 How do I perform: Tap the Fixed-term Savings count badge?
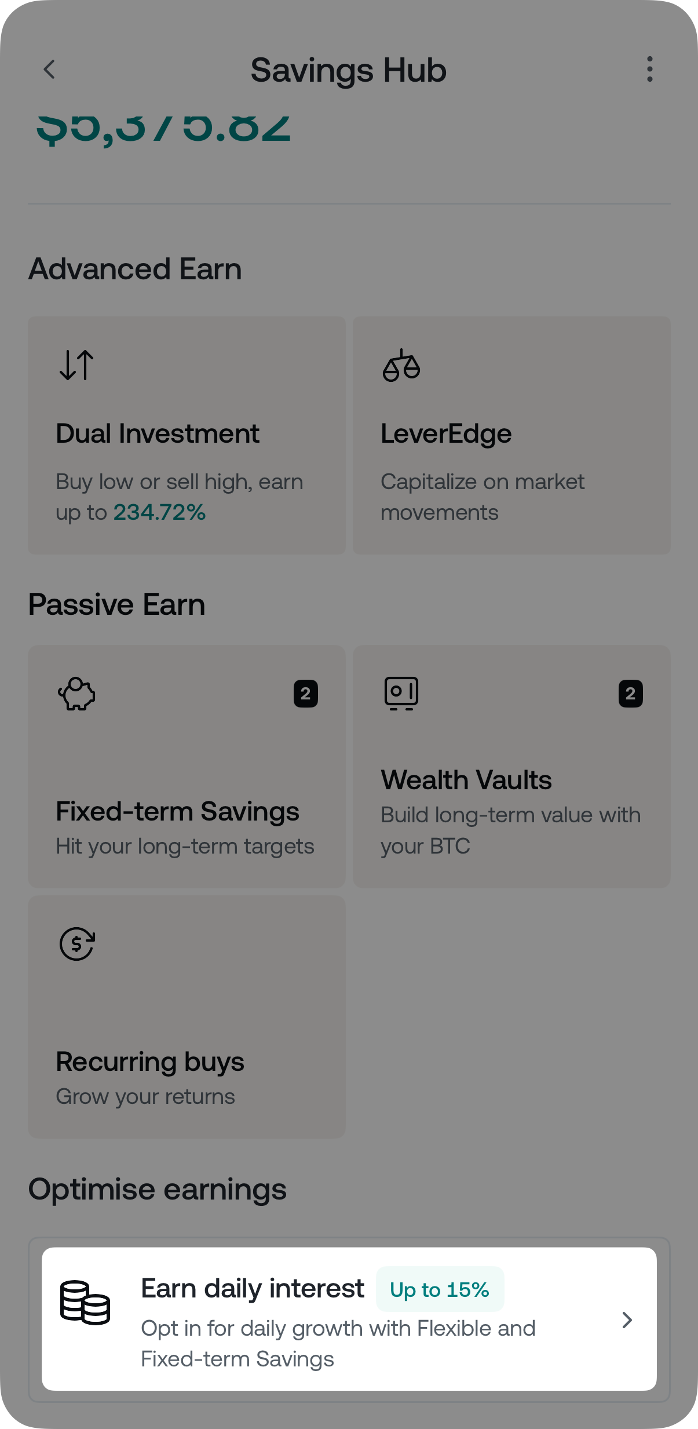pos(306,694)
